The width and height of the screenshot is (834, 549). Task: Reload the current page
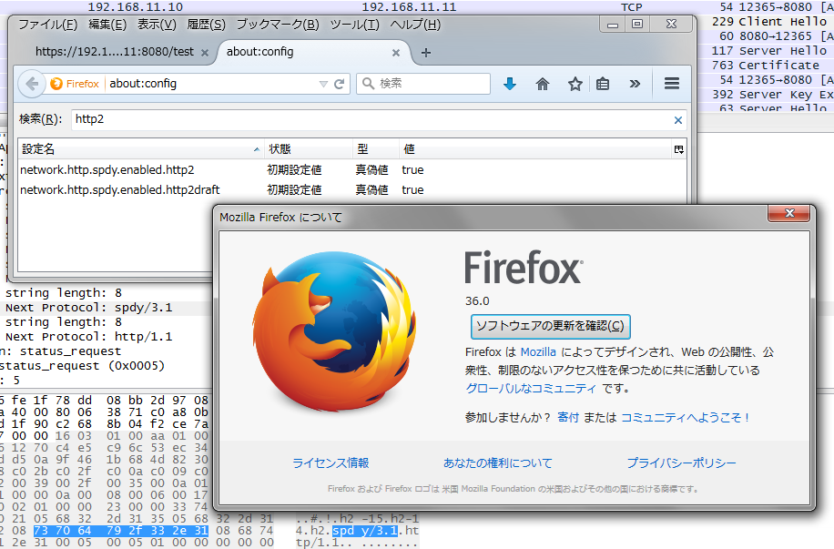pyautogui.click(x=340, y=84)
